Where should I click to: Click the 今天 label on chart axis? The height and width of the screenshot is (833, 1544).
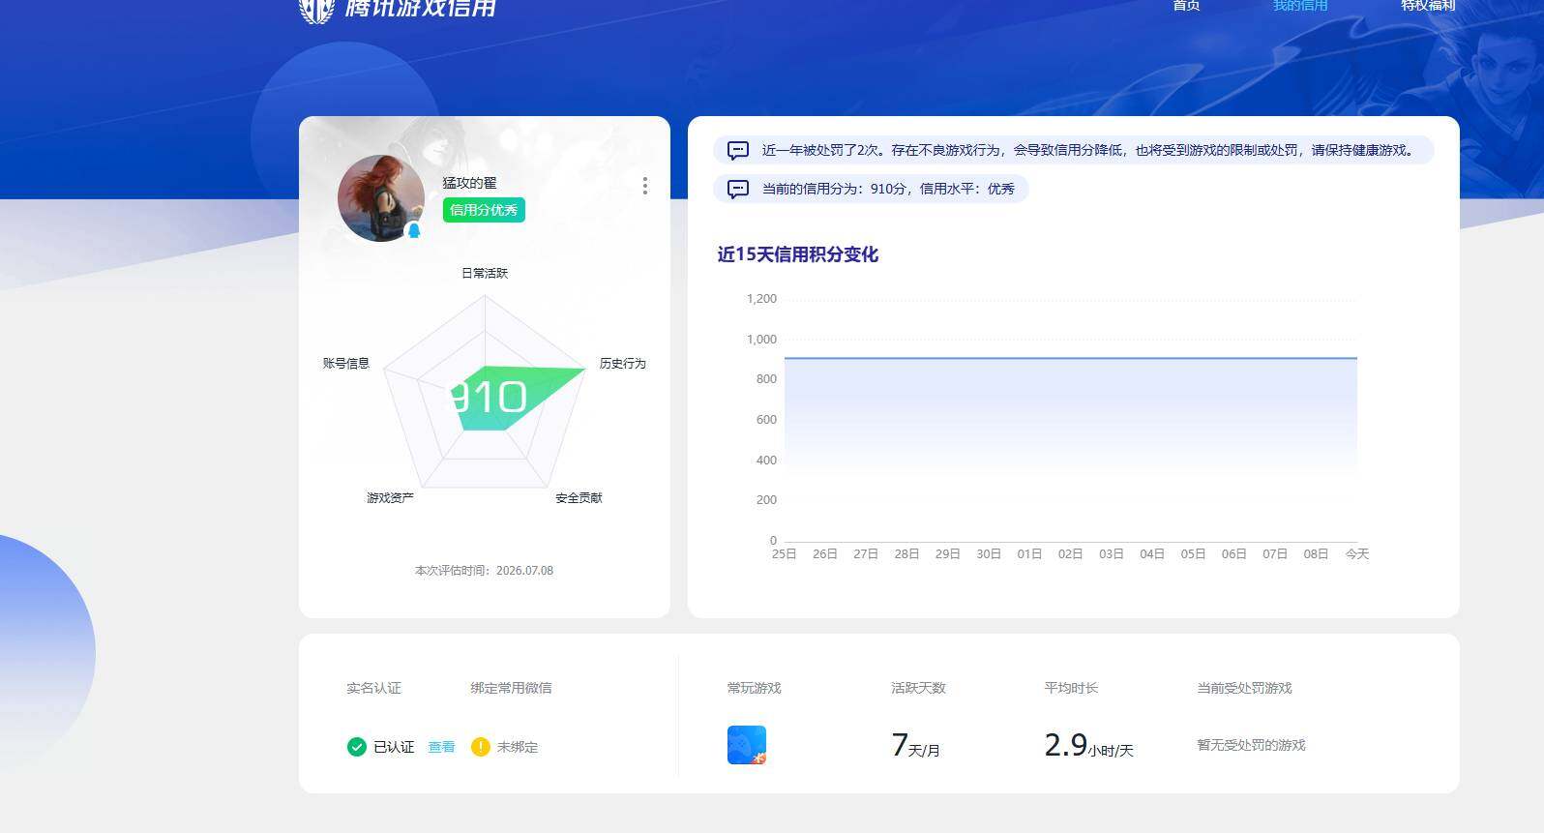tap(1357, 554)
